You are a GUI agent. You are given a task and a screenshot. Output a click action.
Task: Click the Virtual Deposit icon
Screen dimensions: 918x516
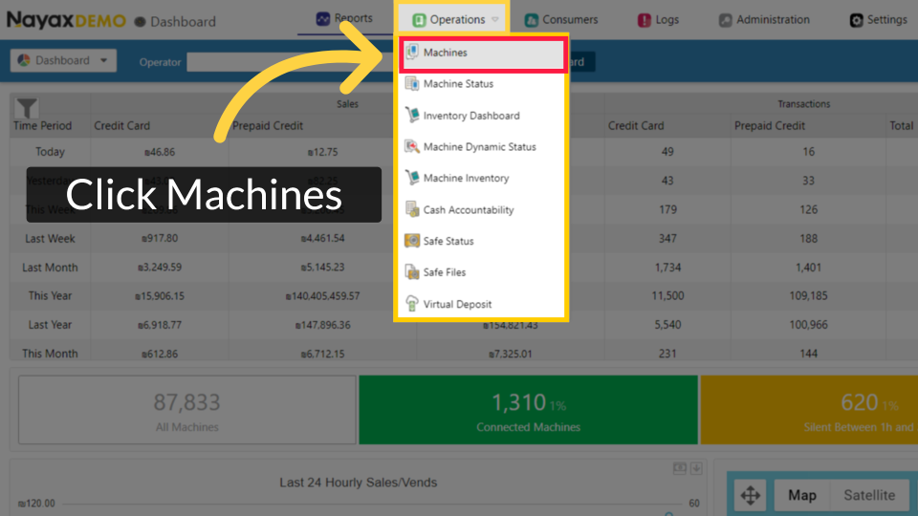[x=412, y=305]
